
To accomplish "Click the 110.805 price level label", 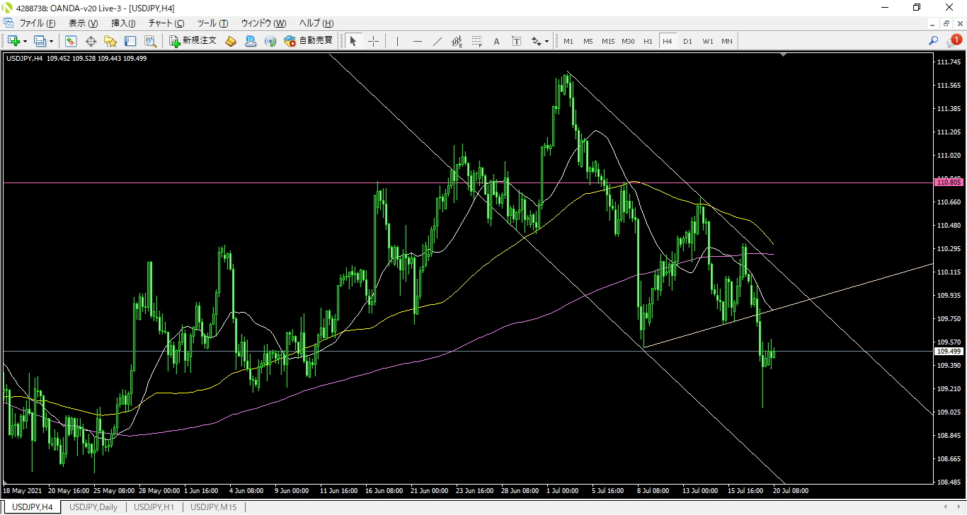I will [947, 183].
